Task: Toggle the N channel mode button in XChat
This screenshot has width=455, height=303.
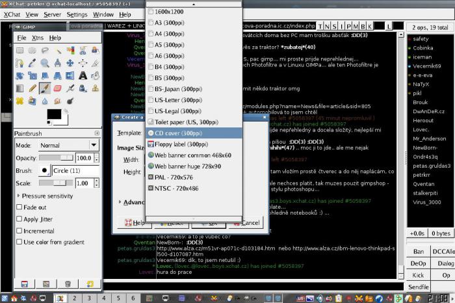Action: pos(327,27)
